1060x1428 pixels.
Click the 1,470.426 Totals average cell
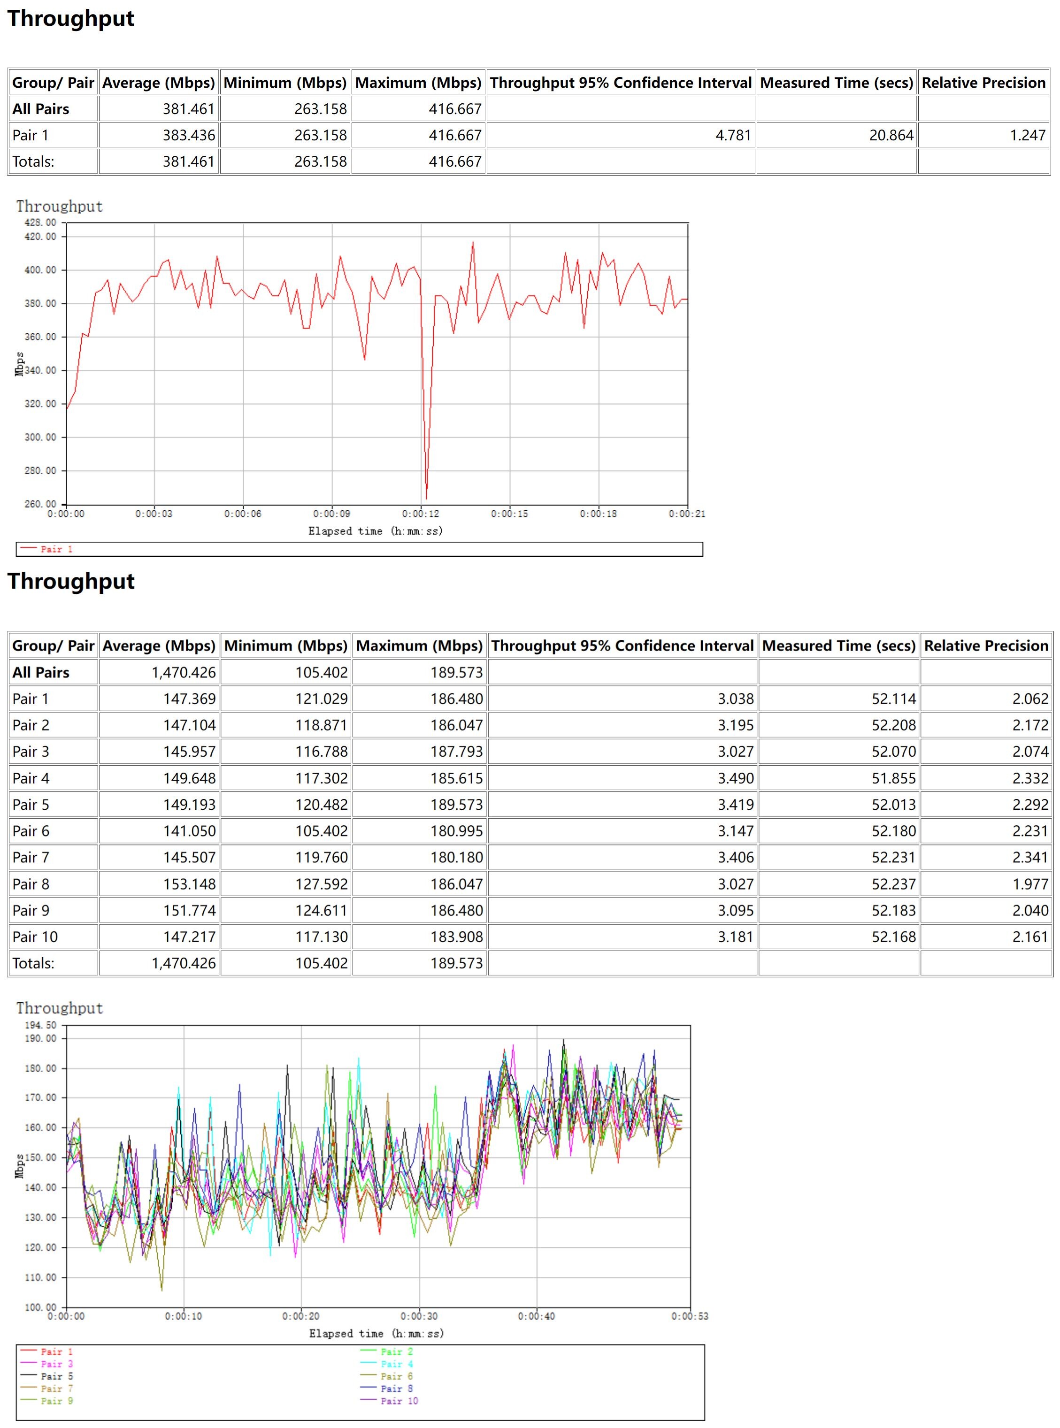click(x=184, y=963)
